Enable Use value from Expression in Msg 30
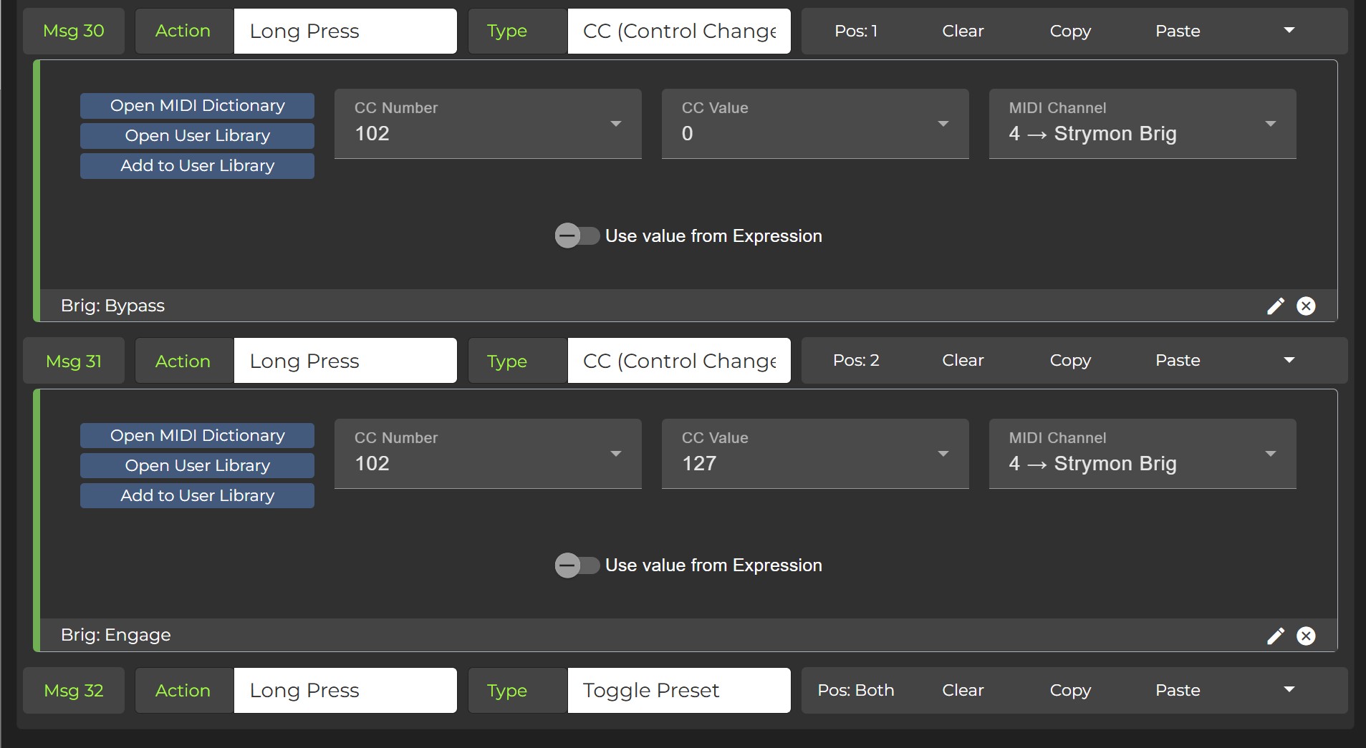This screenshot has height=748, width=1366. click(577, 235)
